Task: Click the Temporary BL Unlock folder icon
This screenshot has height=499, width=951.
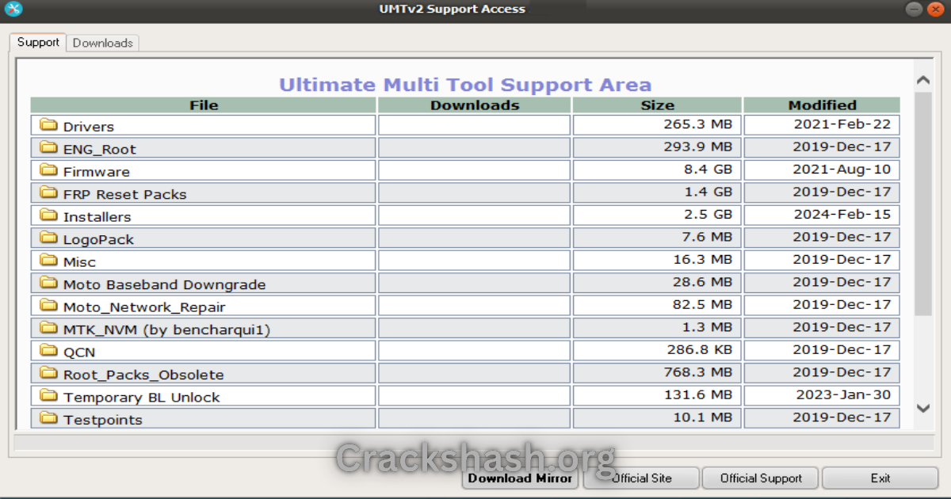Action: pos(49,396)
